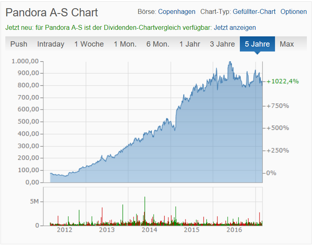Click the Jetzt anzeigen link

[235, 28]
